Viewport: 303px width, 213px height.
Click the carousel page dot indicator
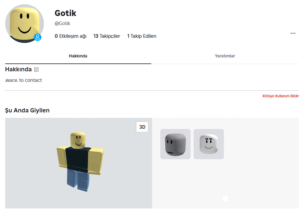(x=225, y=198)
